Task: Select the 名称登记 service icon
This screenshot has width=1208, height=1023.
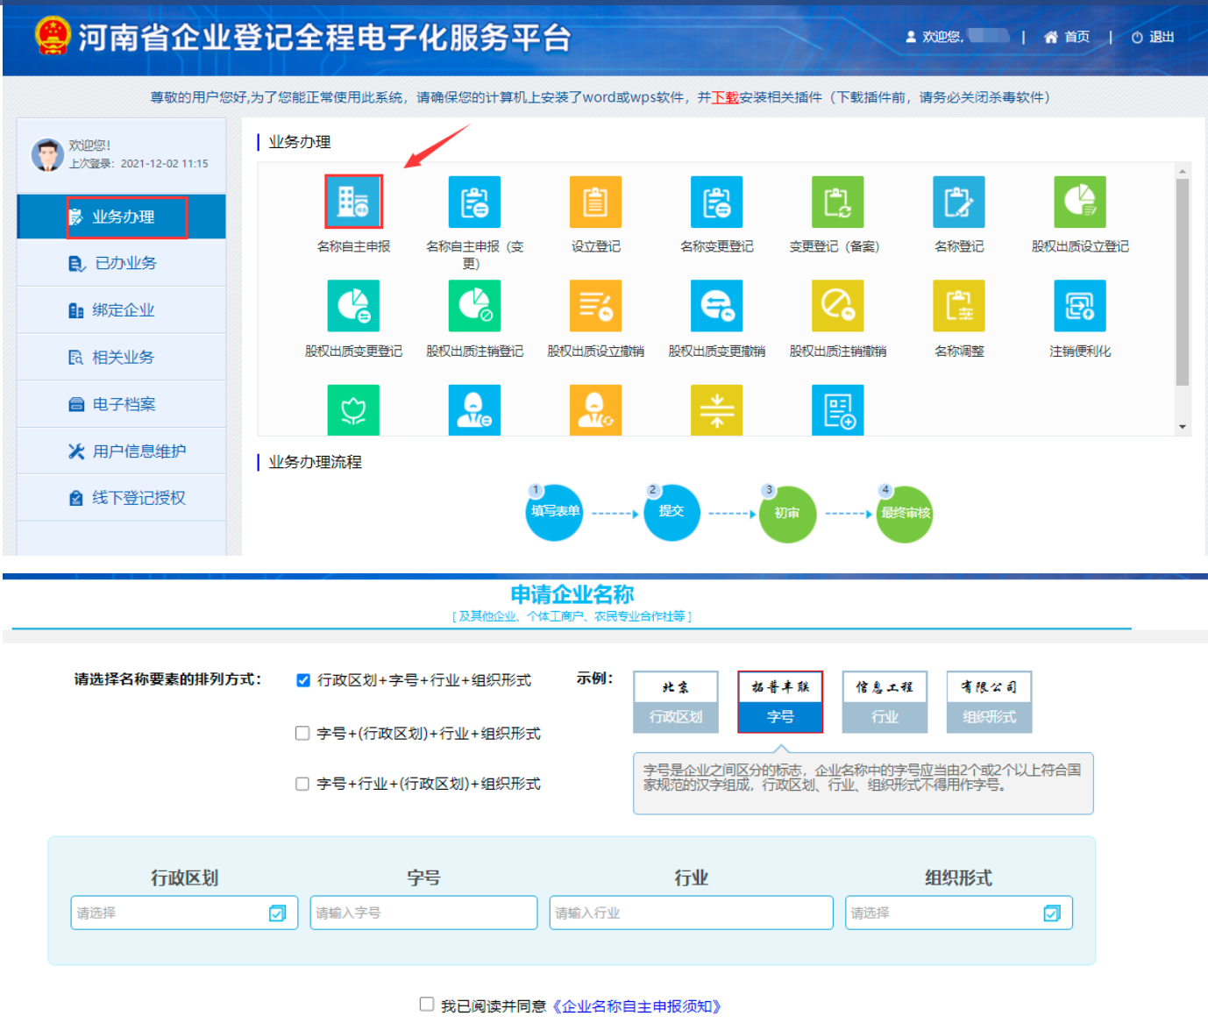Action: tap(958, 202)
